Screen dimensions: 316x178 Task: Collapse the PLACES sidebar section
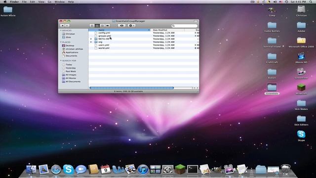point(61,42)
